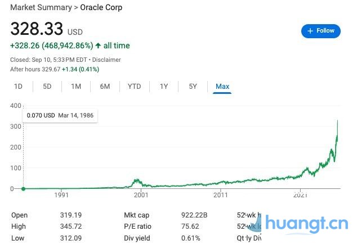Image resolution: width=357 pixels, height=249 pixels.
Task: Switch to the 1M chart range
Action: [76, 87]
